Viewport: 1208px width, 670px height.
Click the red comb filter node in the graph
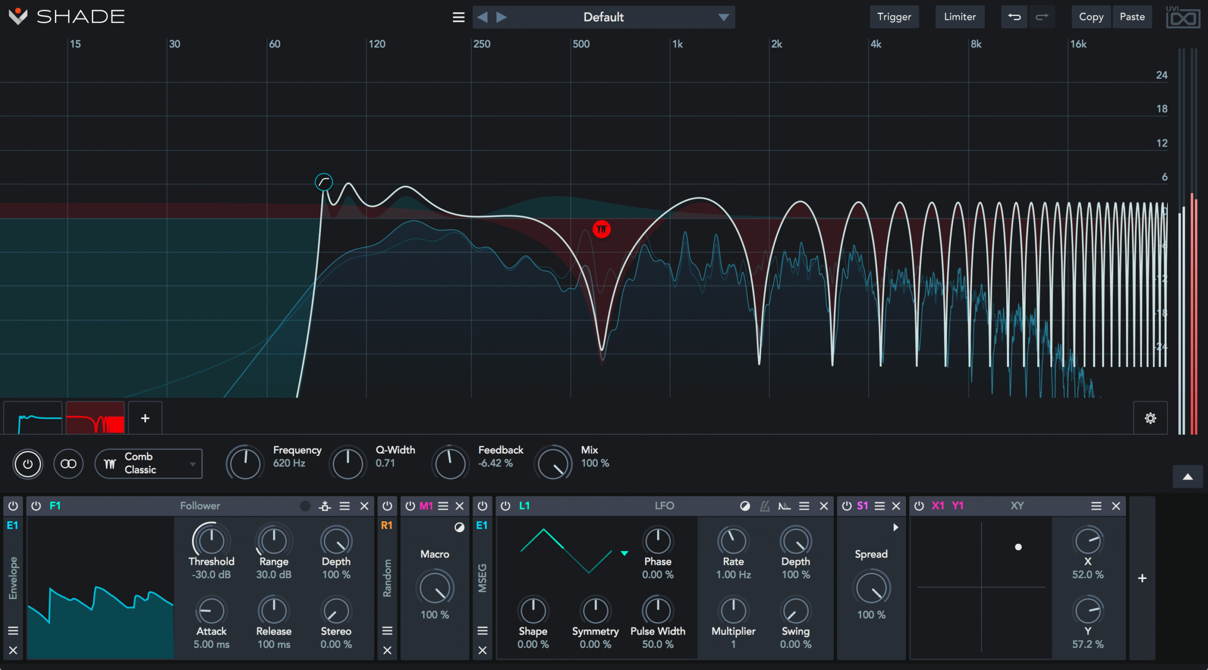click(601, 229)
